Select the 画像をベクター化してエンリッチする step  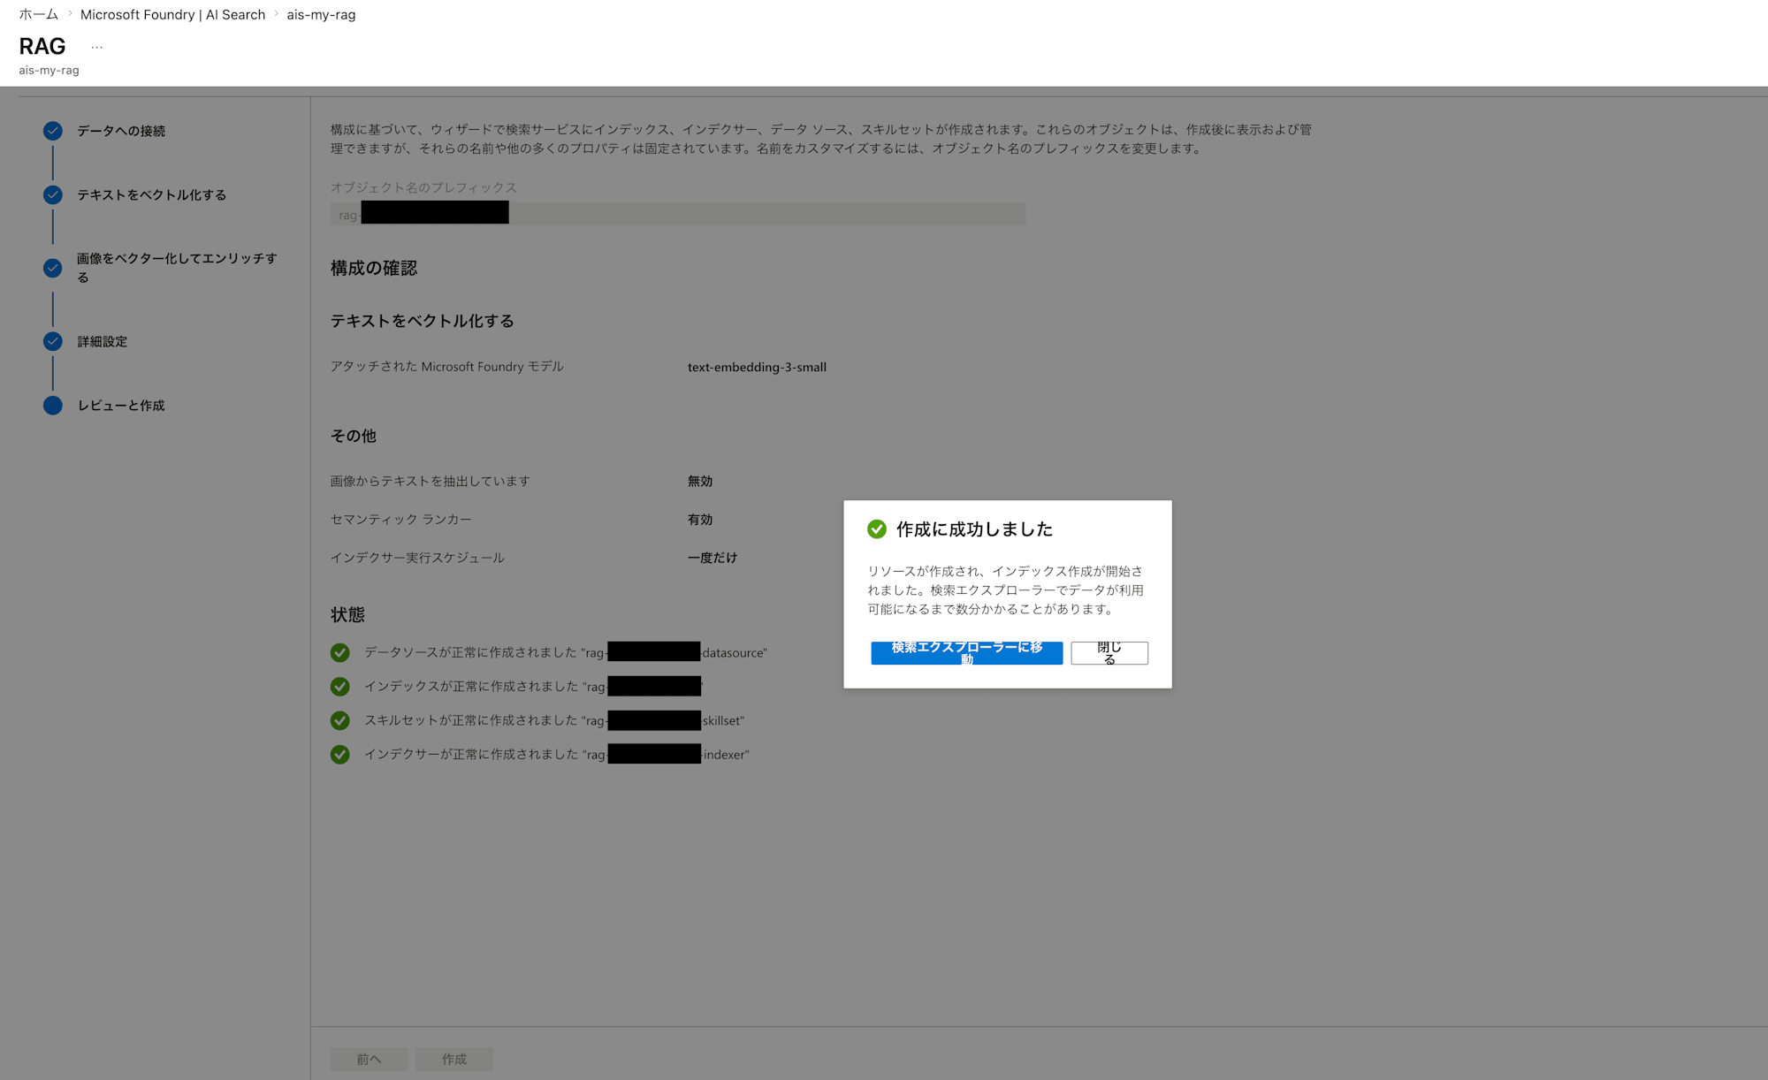click(177, 268)
